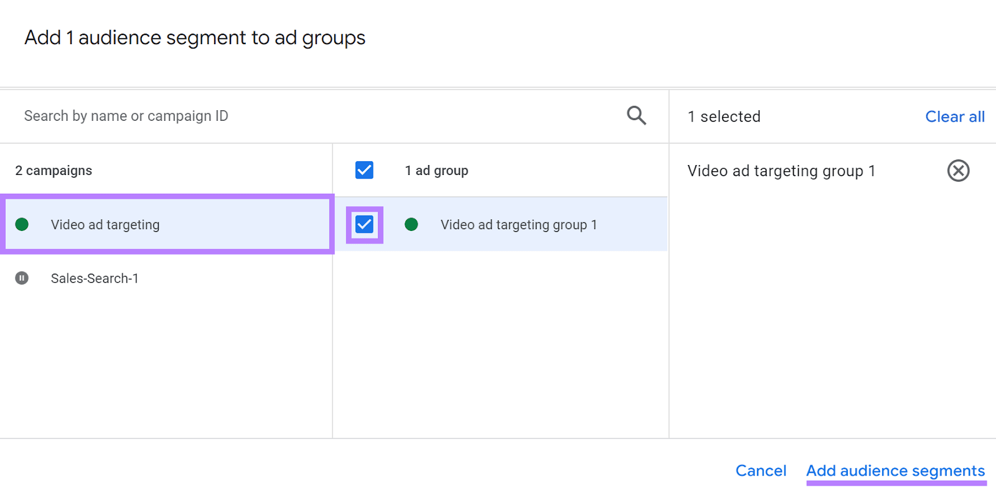Click selected item Video ad targeting group 1 text

(781, 171)
